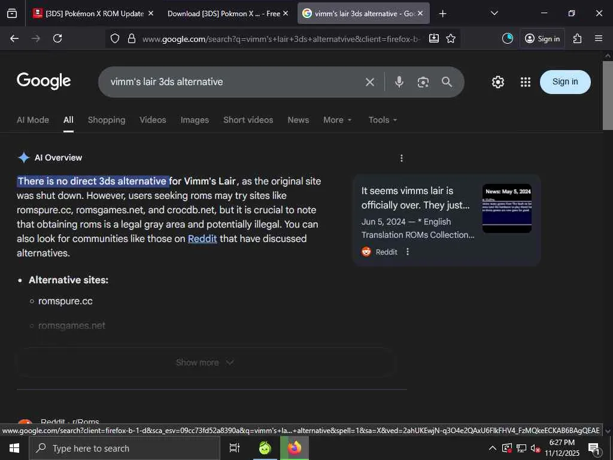Select the Videos results tab
The image size is (613, 460).
coord(153,120)
